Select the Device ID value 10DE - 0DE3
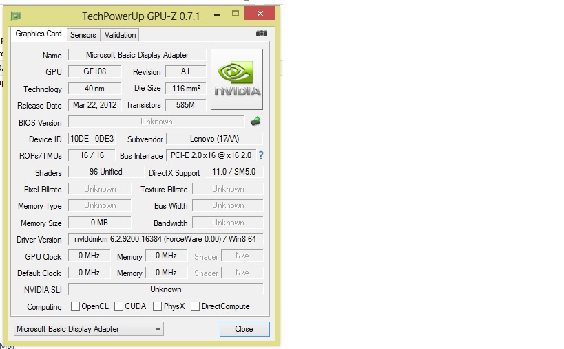This screenshot has height=349, width=564. pos(92,139)
